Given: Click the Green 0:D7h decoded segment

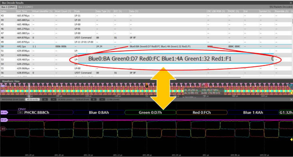Looking at the screenshot, I should click(150, 112).
